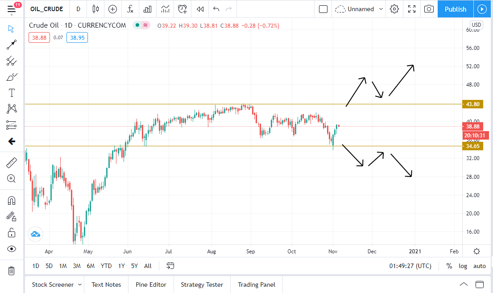Select the trend line drawing tool

tap(12, 45)
